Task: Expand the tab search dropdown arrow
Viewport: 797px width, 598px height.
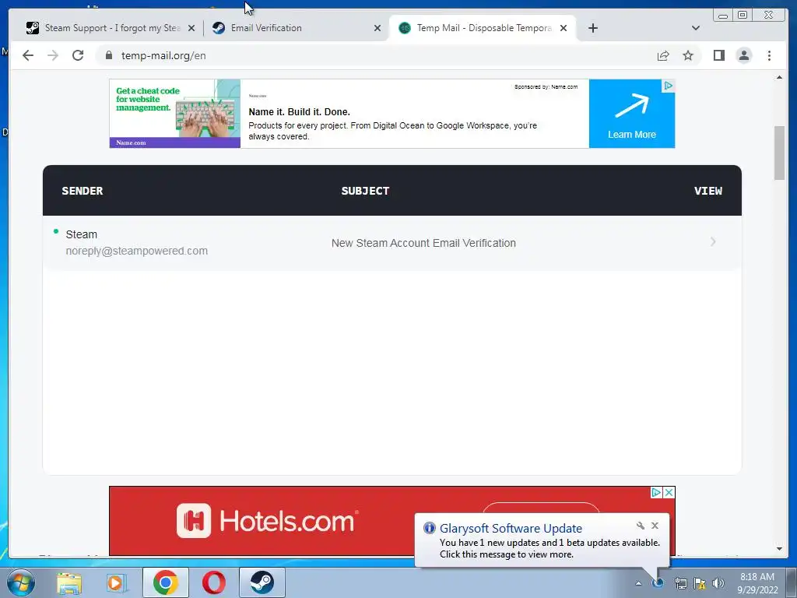Action: pyautogui.click(x=696, y=28)
